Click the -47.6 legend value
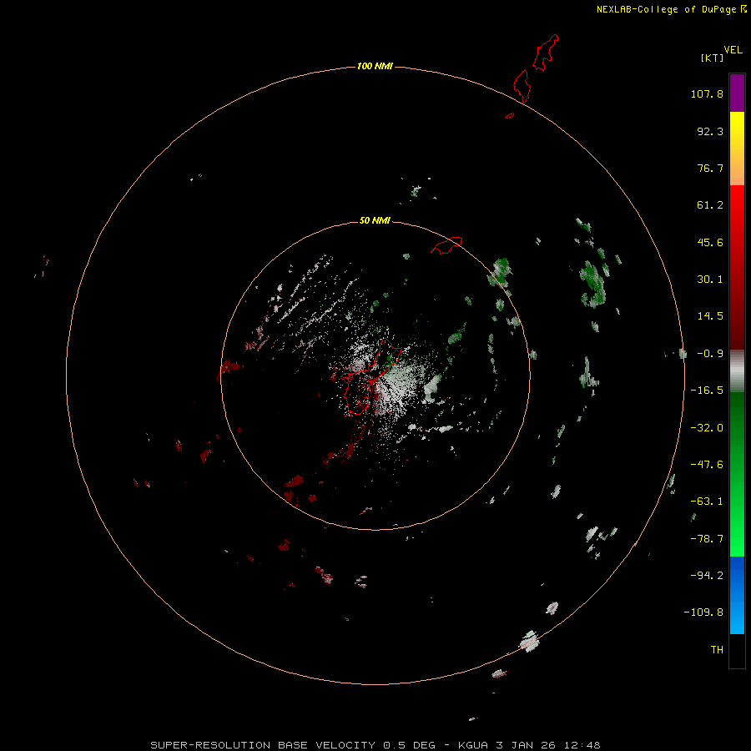 [x=707, y=465]
